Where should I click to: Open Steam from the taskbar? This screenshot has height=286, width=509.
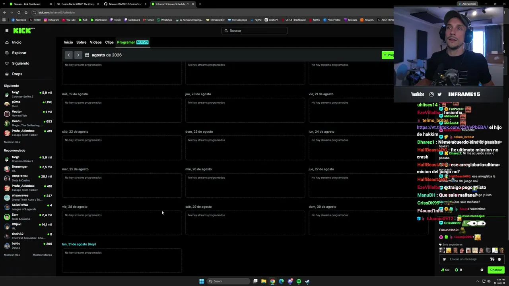point(307,281)
